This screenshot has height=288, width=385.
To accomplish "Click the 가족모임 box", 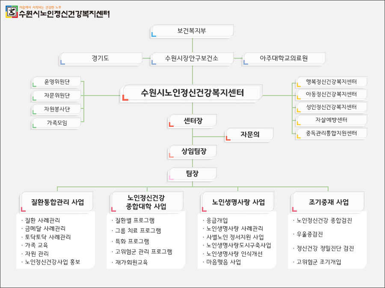I will click(x=57, y=123).
